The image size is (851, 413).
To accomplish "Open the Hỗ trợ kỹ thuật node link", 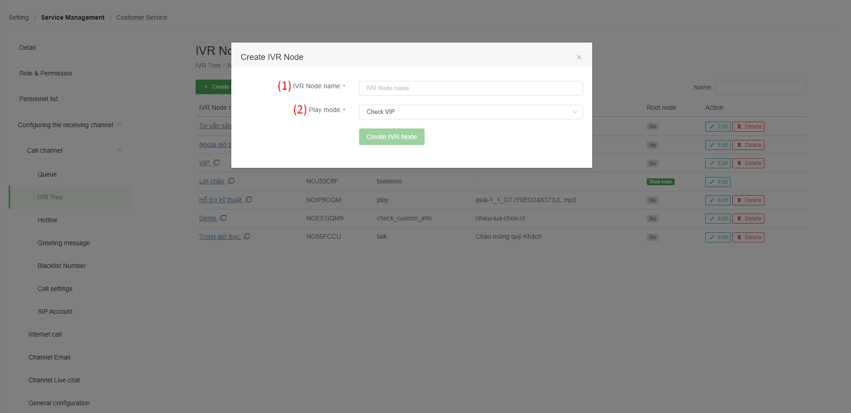I will 220,200.
